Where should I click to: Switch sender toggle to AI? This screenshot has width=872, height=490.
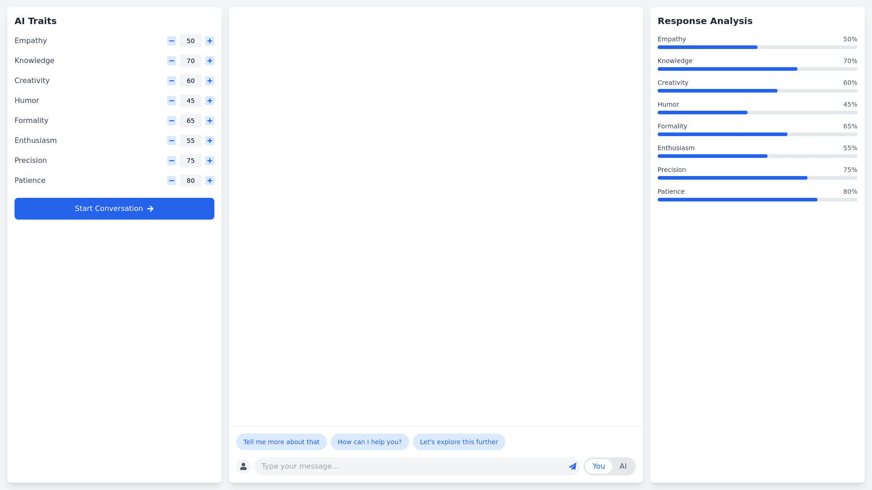pyautogui.click(x=623, y=466)
